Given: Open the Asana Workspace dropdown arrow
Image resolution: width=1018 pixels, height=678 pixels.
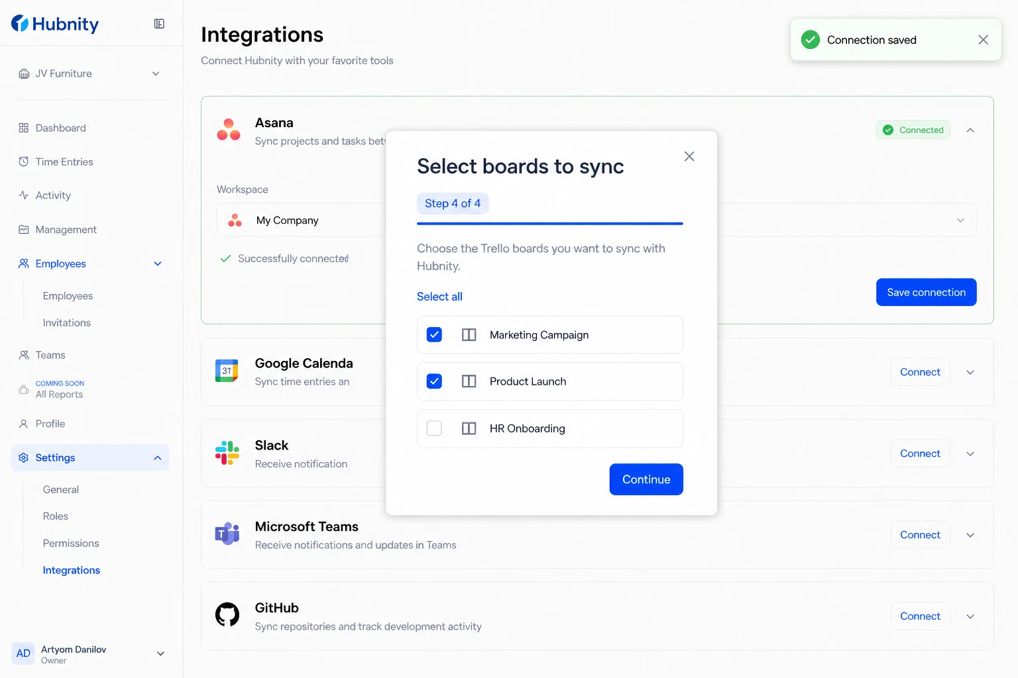Looking at the screenshot, I should tap(960, 220).
